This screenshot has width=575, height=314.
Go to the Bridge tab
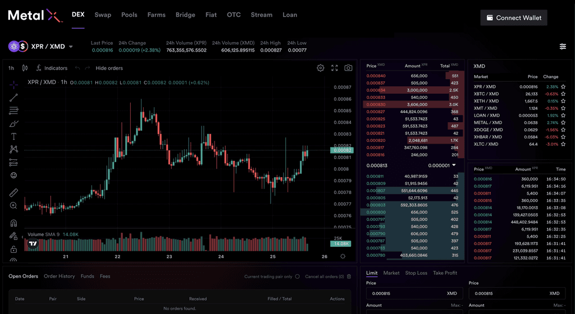point(185,15)
